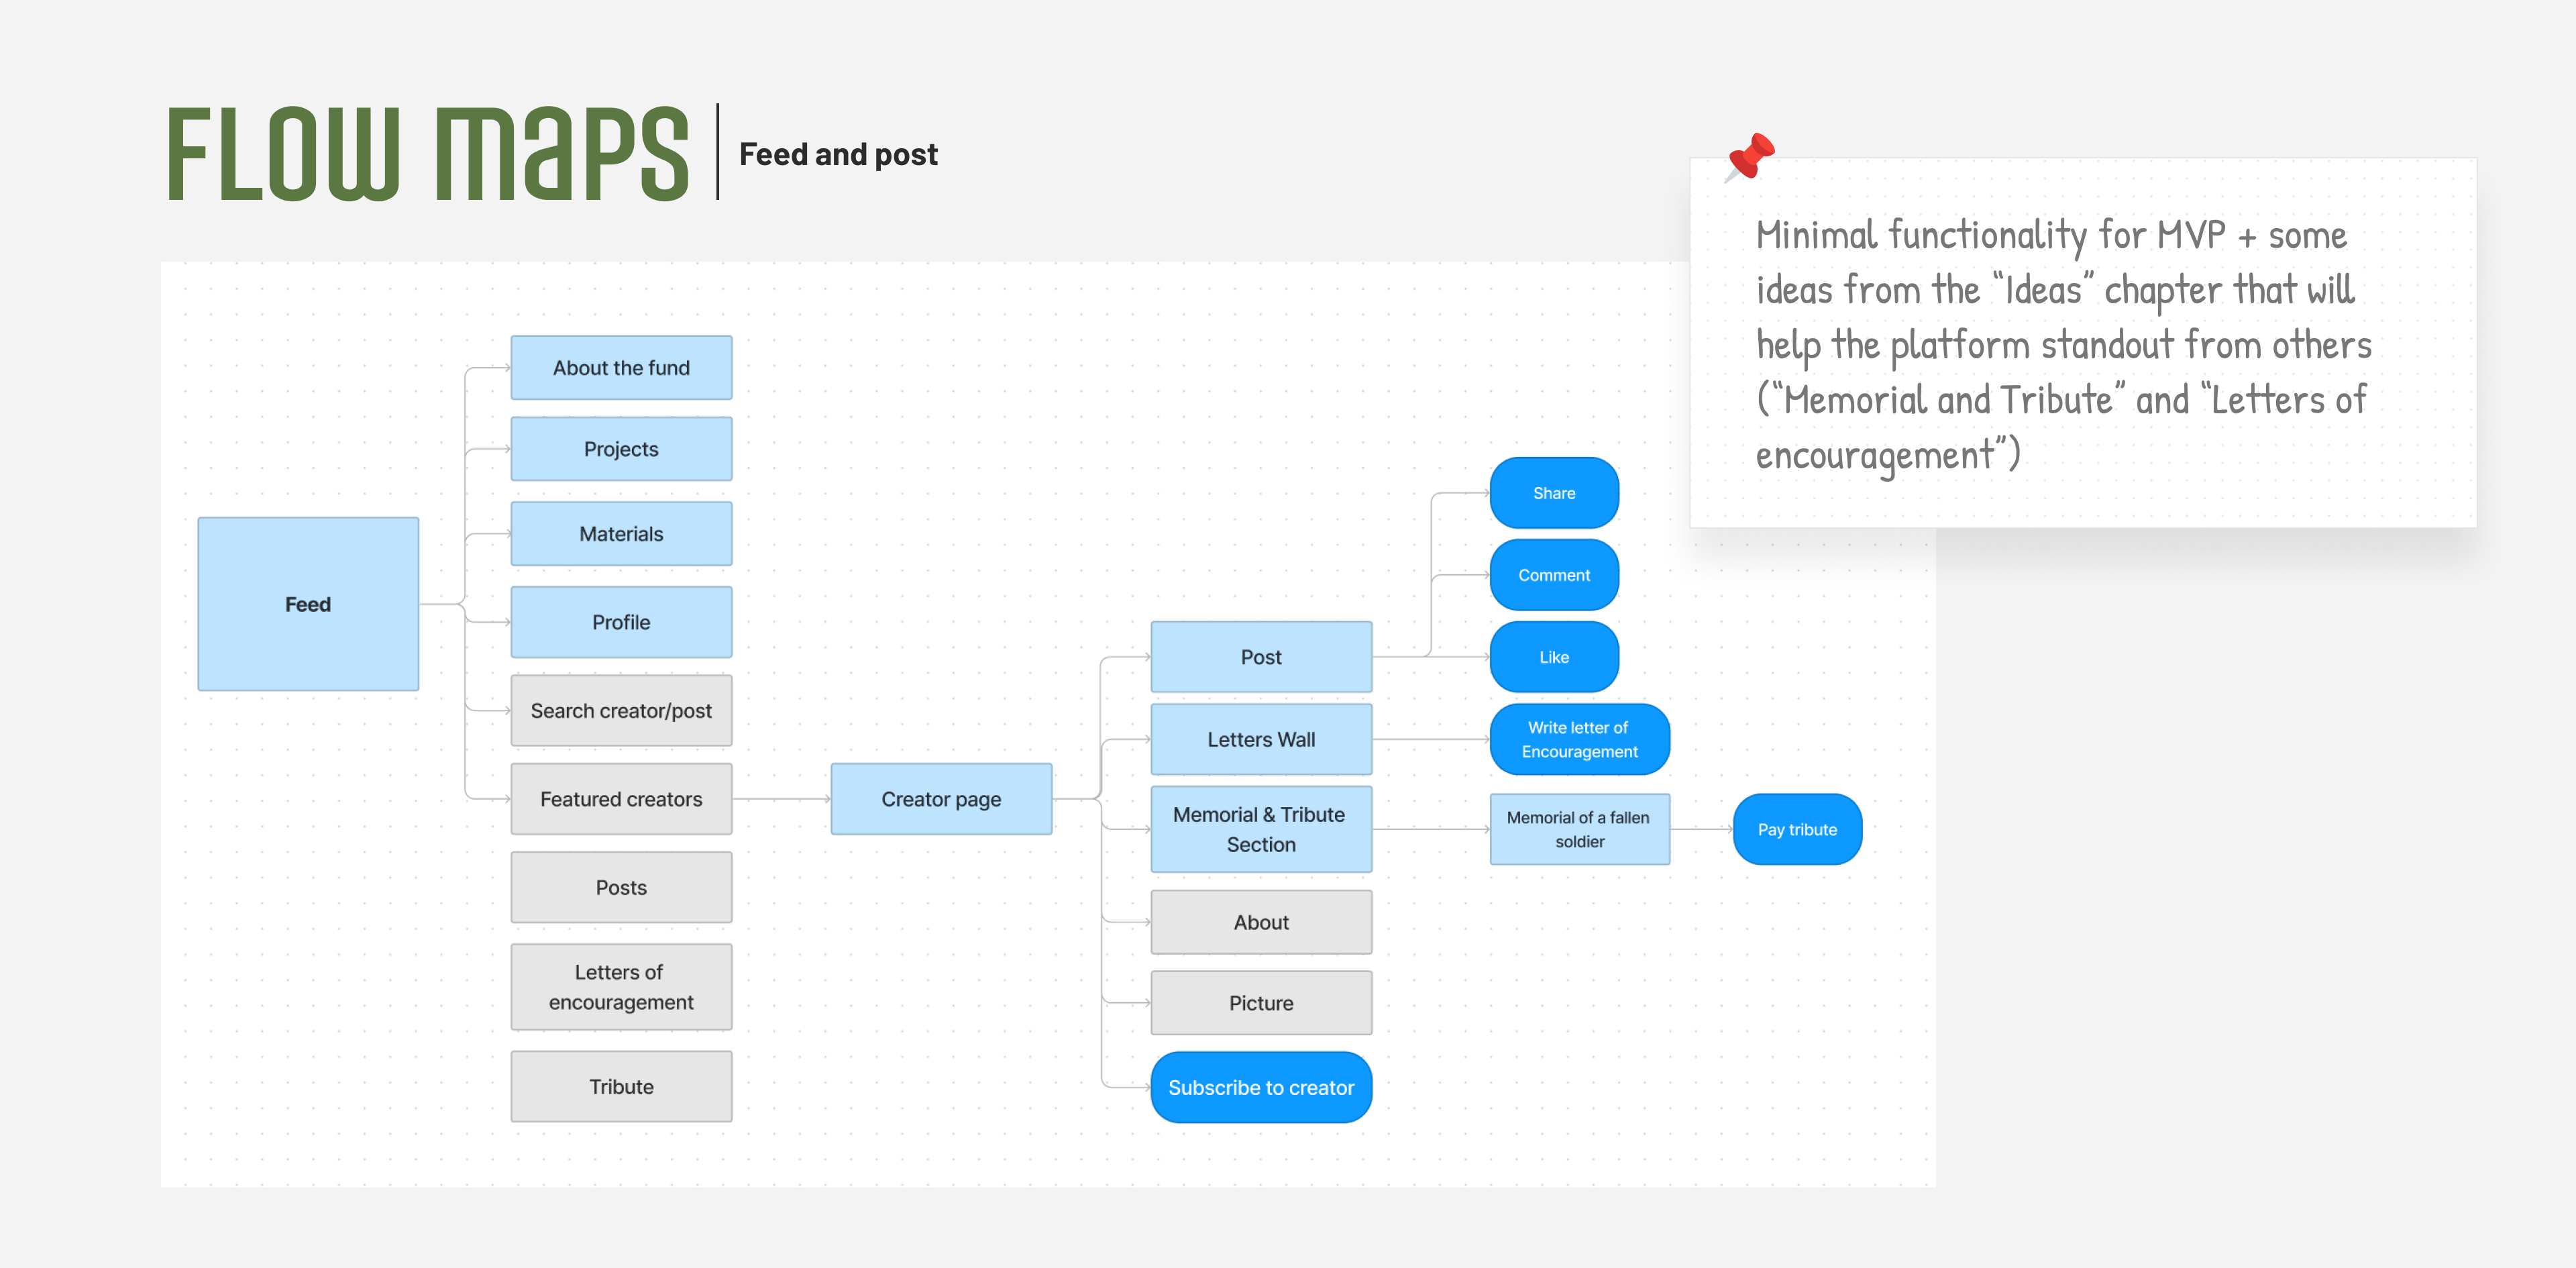This screenshot has width=2576, height=1268.
Task: Click Memorial of a fallen soldier
Action: tap(1579, 829)
